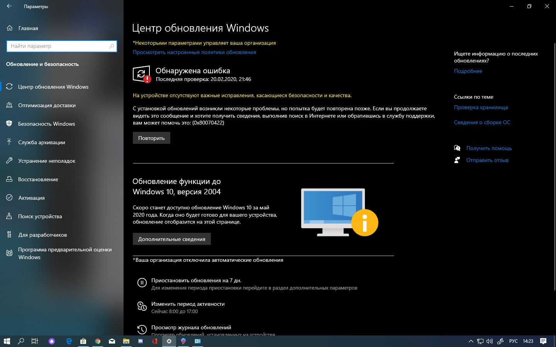The height and width of the screenshot is (347, 556).
Task: Click the monitor info illustration
Action: coord(339,212)
